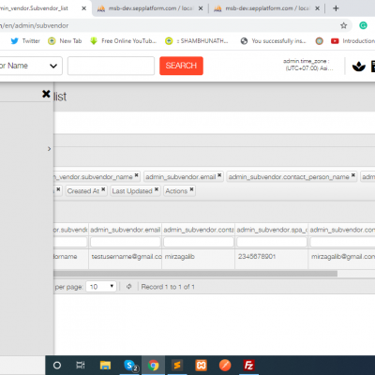Screen dimensions: 375x375
Task: Open a new browser tab
Action: [x=336, y=8]
